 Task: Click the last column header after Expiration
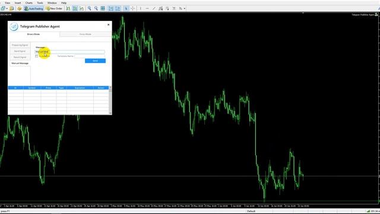[101, 88]
